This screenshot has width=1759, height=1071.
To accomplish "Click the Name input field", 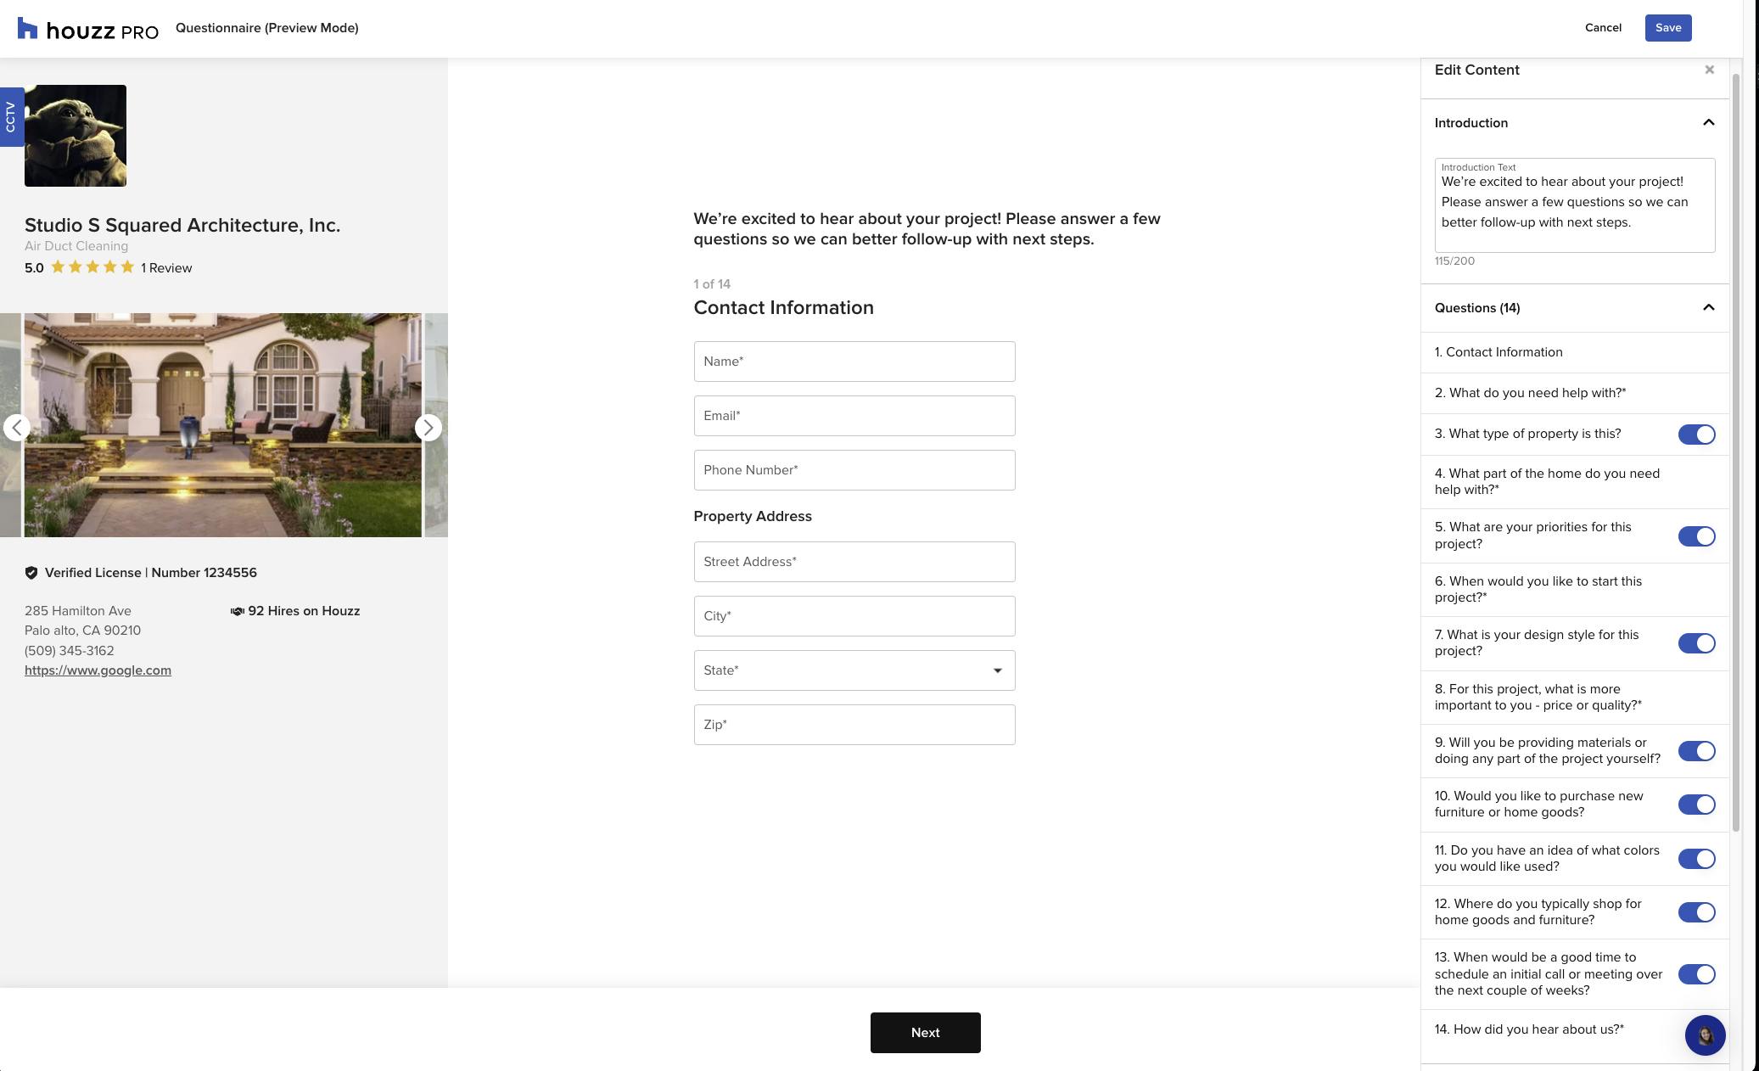I will [x=854, y=361].
